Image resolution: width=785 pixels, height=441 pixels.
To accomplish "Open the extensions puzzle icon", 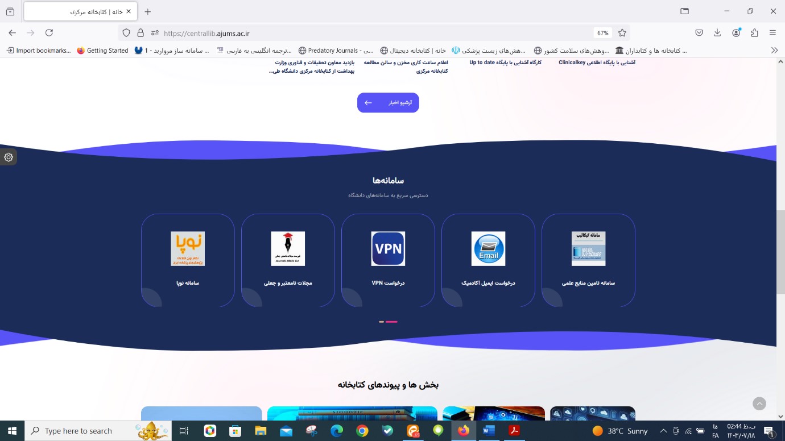I will click(754, 33).
